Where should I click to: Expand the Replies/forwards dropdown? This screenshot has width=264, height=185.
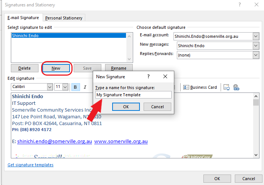(x=256, y=55)
